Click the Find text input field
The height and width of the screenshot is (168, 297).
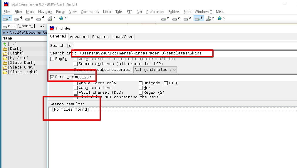pyautogui.click(x=185, y=77)
